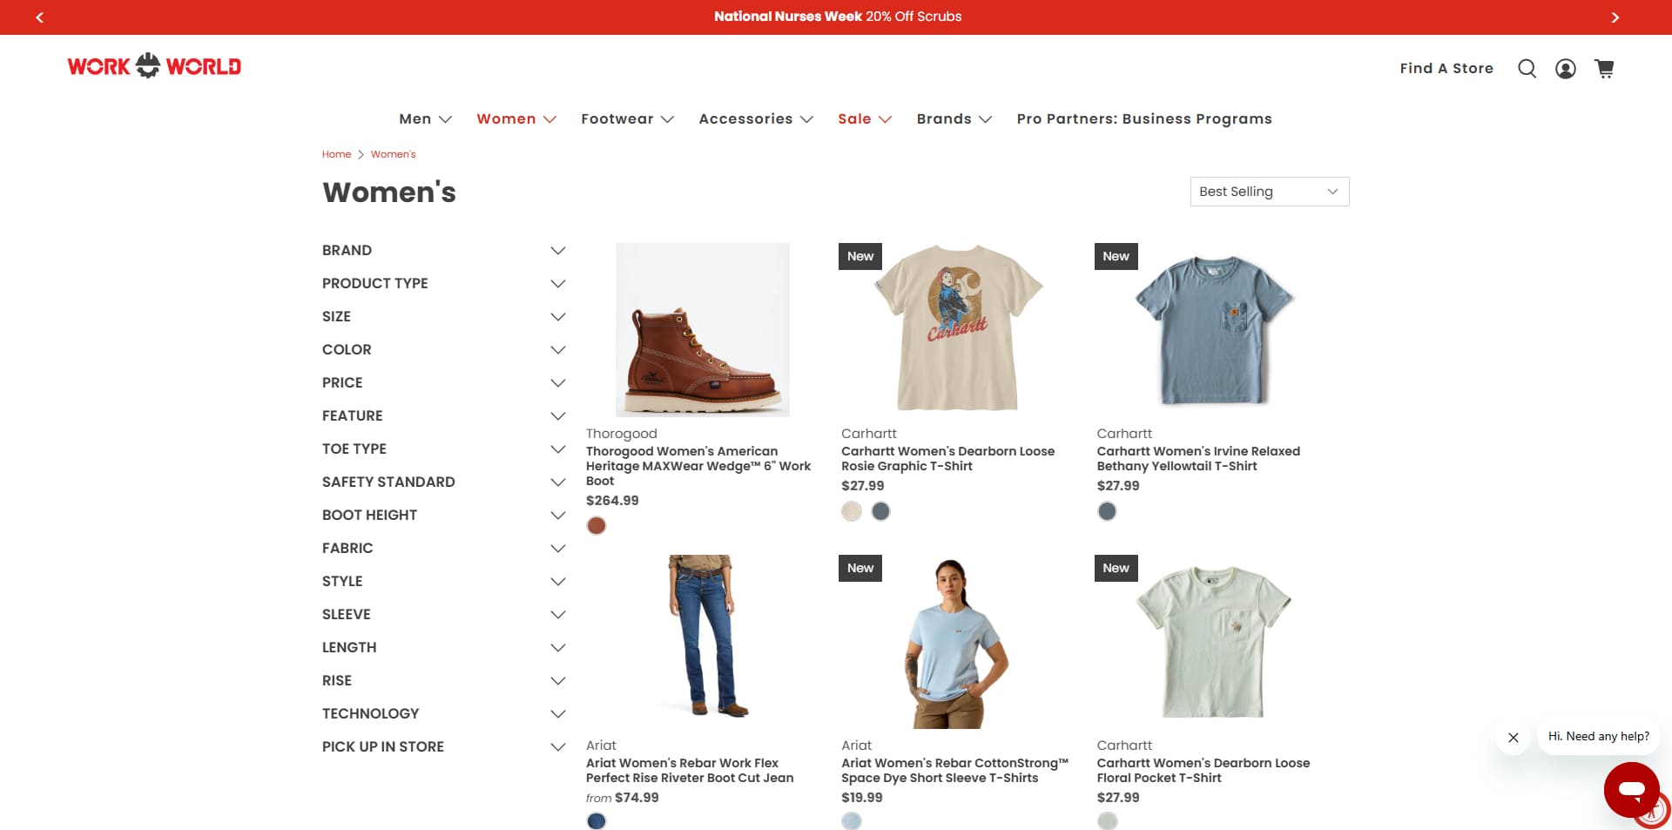
Task: Open the Carhartt Bethany Yellowtail T-Shirt image
Action: pos(1214,330)
